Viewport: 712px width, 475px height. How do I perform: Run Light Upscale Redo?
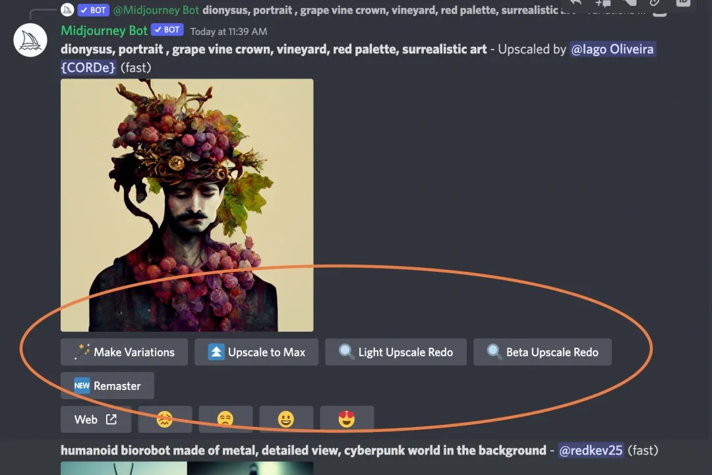coord(396,352)
